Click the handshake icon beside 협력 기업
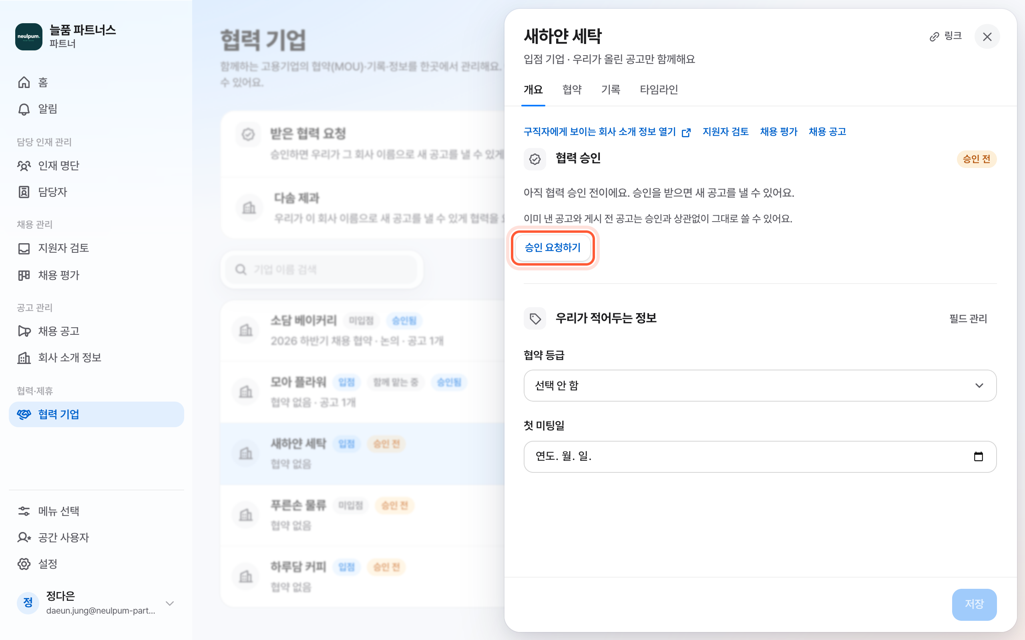1025x640 pixels. 24,414
